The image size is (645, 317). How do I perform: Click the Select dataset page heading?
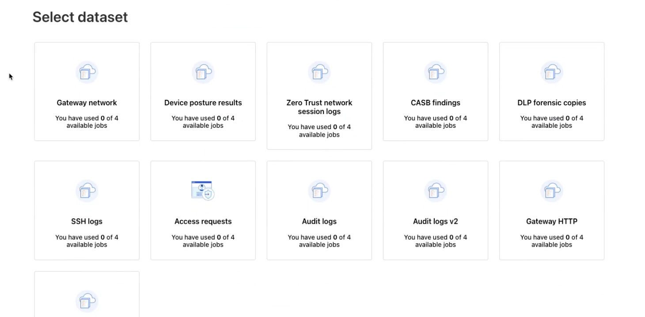pos(80,17)
